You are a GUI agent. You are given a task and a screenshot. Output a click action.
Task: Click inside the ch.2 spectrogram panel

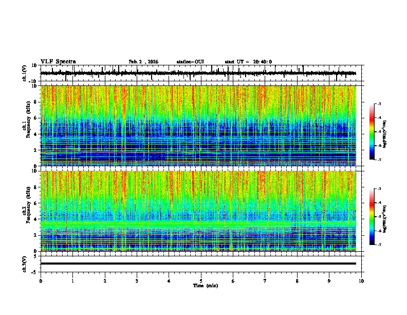click(198, 211)
